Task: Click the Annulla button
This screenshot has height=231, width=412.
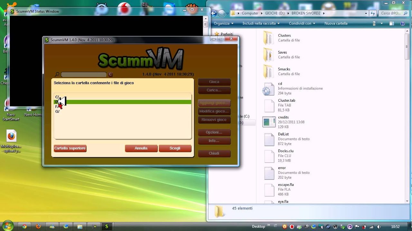Action: 141,148
